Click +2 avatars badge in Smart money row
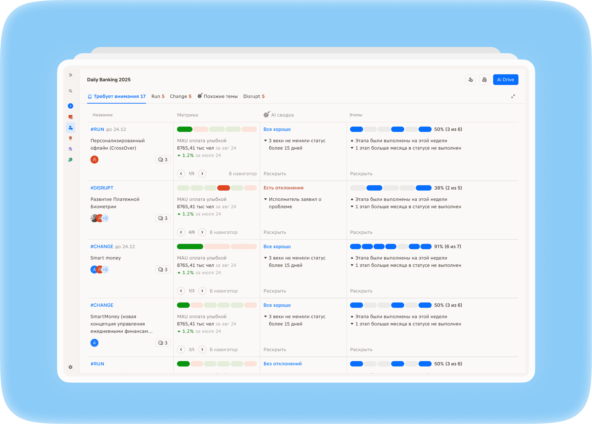The image size is (592, 424). (x=105, y=270)
